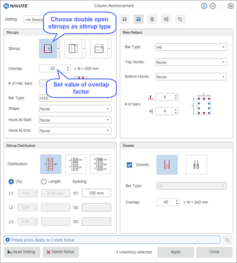Viewport: 237px width, 263px height.
Task: Close the Column Reinforcement dialog
Action: (231, 6)
